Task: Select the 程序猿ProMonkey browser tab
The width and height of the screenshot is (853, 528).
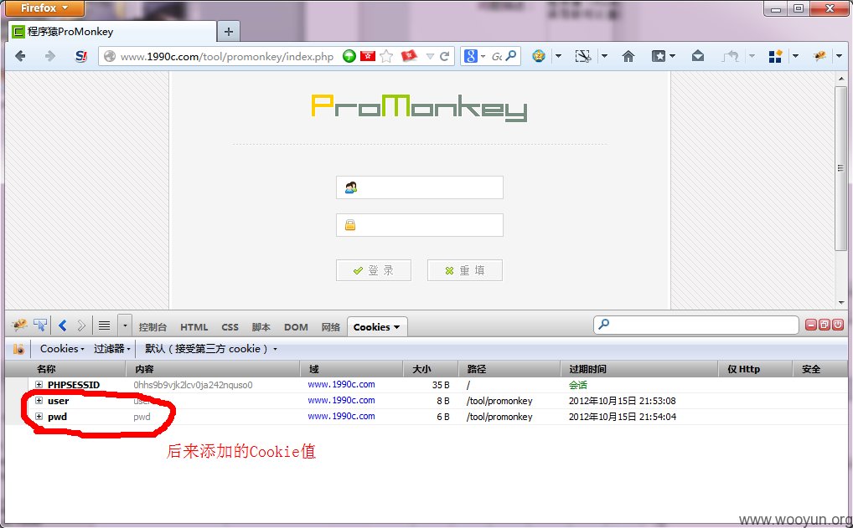Action: point(111,32)
